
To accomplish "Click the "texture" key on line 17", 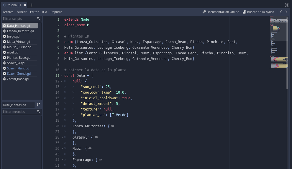I will (90, 109).
